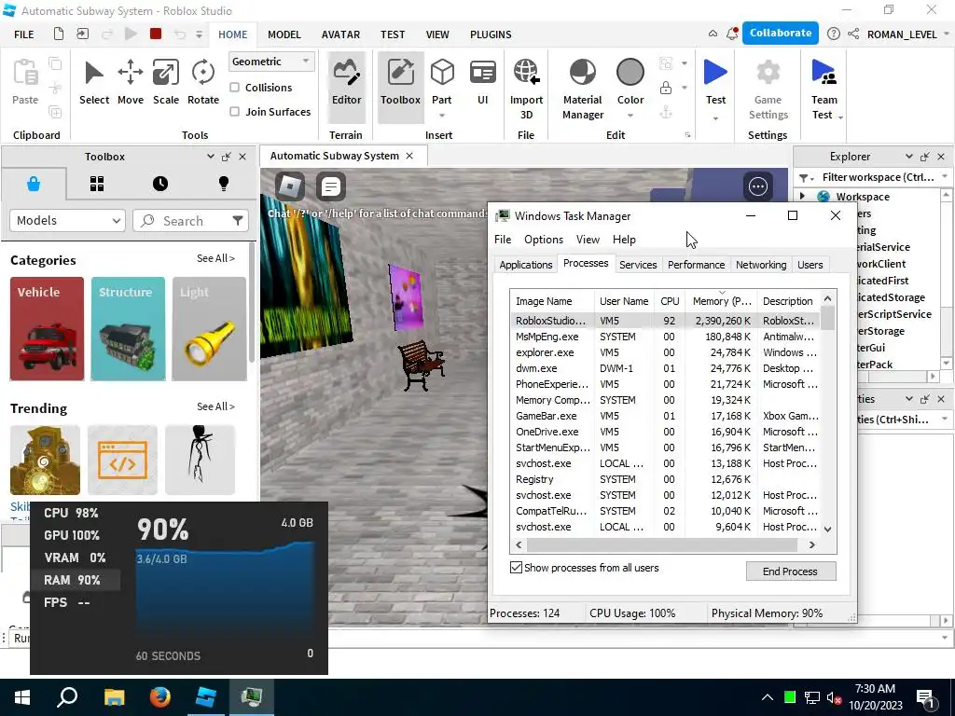955x716 pixels.
Task: Open Toolbox Recent clock tab
Action: pos(160,184)
